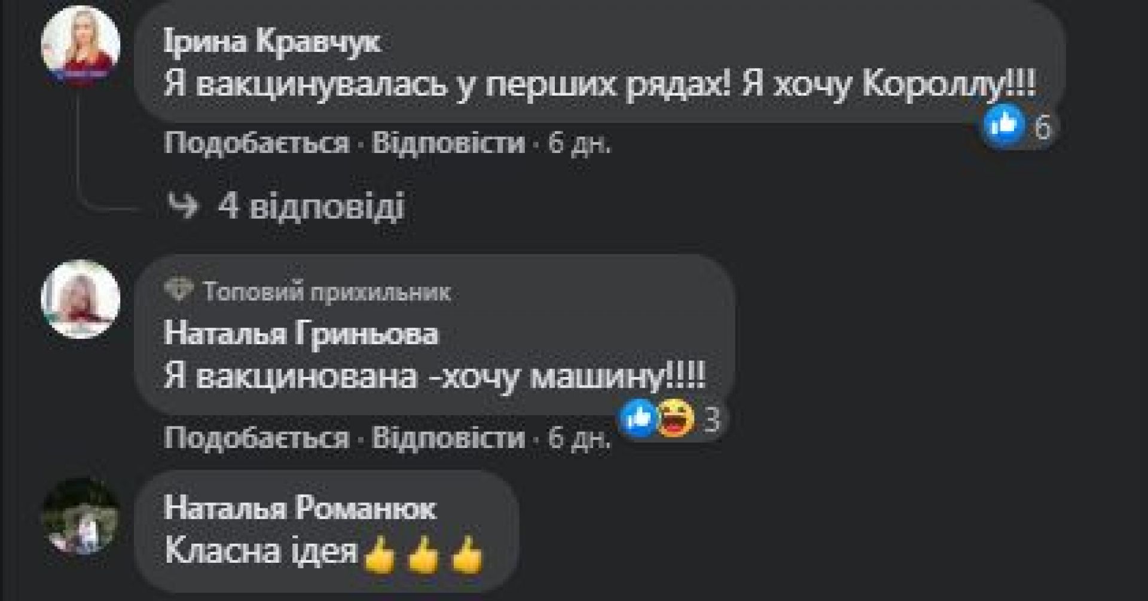1148x601 pixels.
Task: Click the reaction count 6 on Кравчук's comment
Action: (1042, 127)
